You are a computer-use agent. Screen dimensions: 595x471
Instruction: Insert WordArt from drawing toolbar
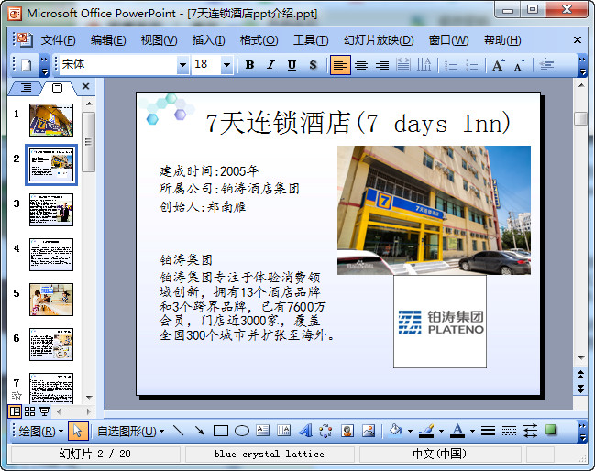coord(304,430)
